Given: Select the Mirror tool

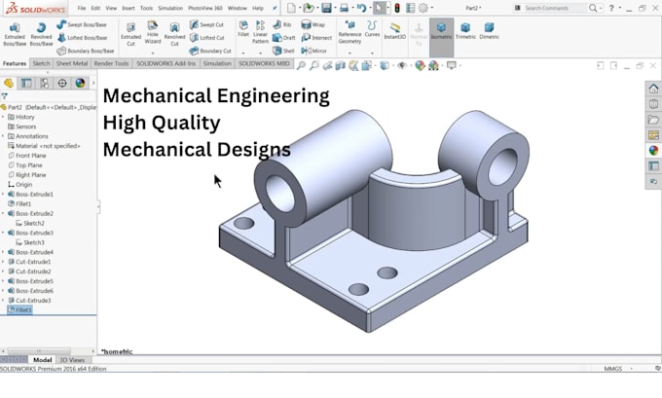Looking at the screenshot, I should [x=313, y=51].
